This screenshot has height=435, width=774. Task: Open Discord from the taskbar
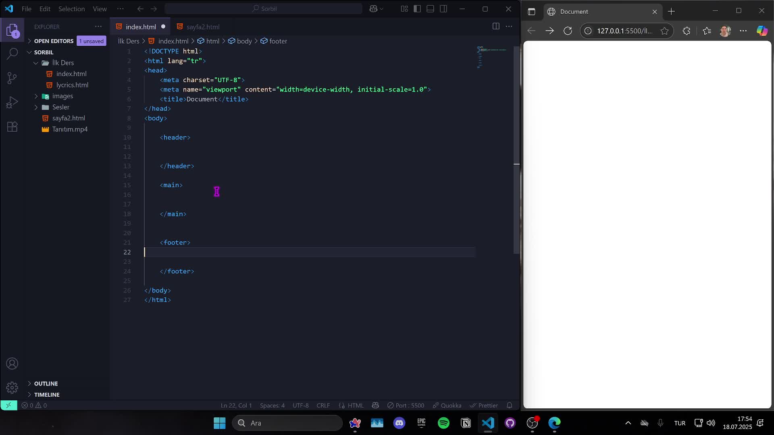[x=399, y=423]
